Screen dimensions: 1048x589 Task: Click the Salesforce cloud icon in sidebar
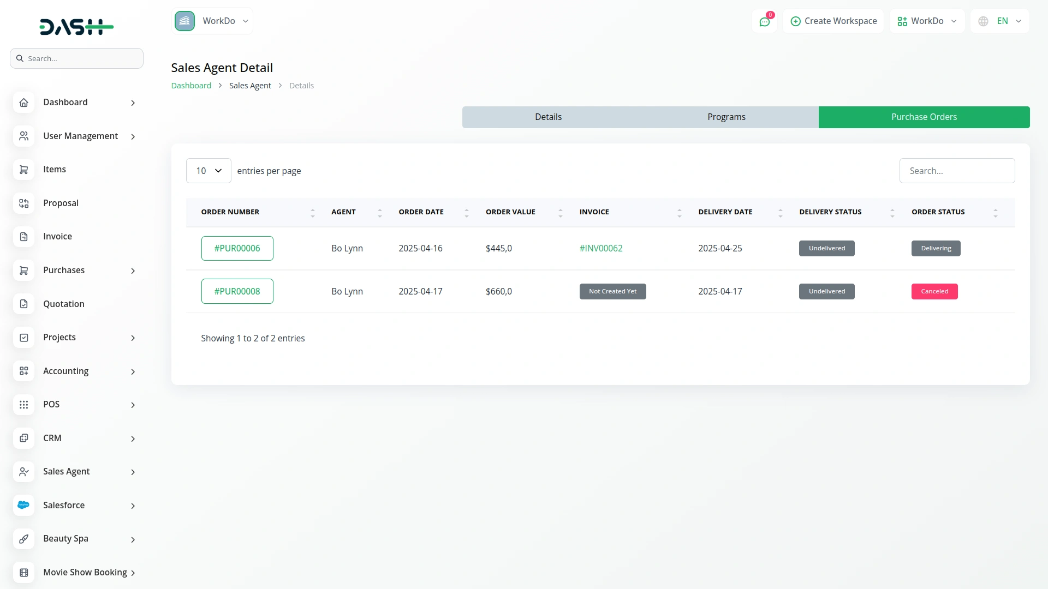23,505
